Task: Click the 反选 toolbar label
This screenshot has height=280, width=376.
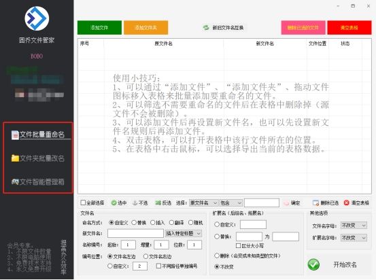Action: (x=167, y=203)
